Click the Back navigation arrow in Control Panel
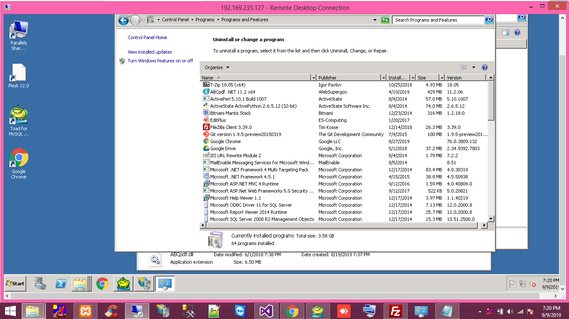Image resolution: width=569 pixels, height=319 pixels. 123,20
